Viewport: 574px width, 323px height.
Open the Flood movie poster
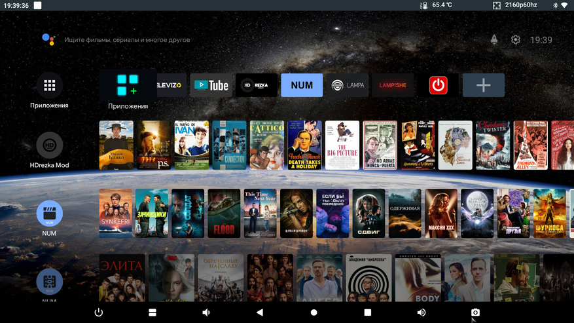[x=224, y=214]
